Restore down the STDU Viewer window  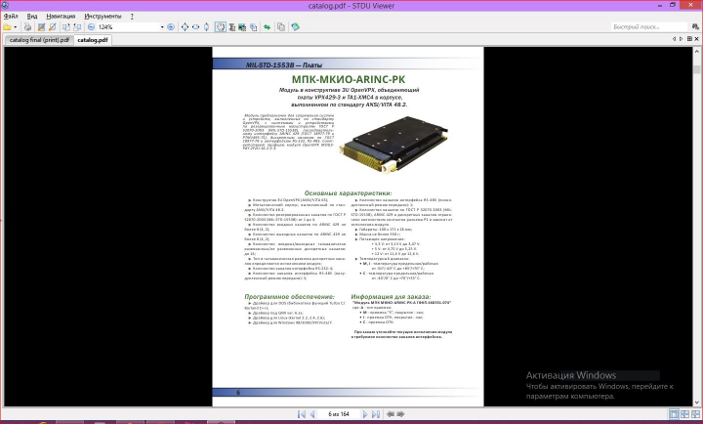(x=673, y=6)
